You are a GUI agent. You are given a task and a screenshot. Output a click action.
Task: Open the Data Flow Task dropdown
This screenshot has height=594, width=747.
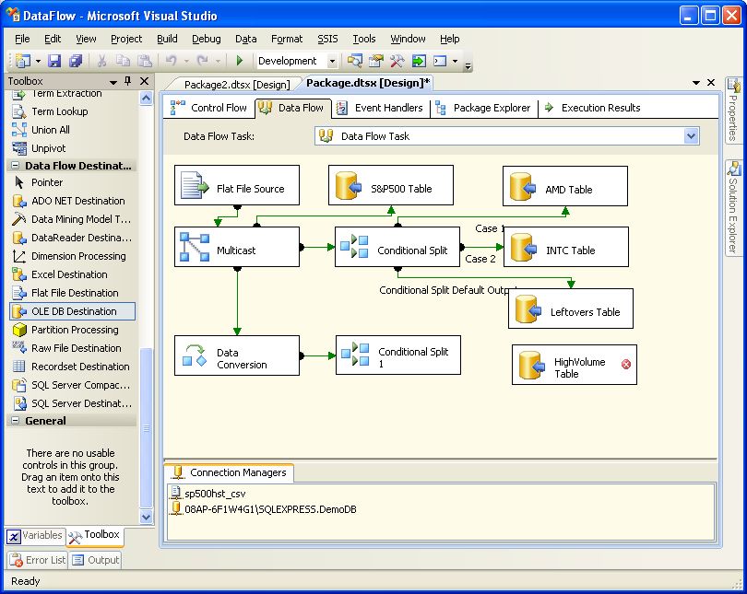pyautogui.click(x=692, y=136)
